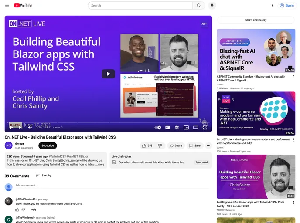
Task: Open the live chat replay panel
Action: 201,162
